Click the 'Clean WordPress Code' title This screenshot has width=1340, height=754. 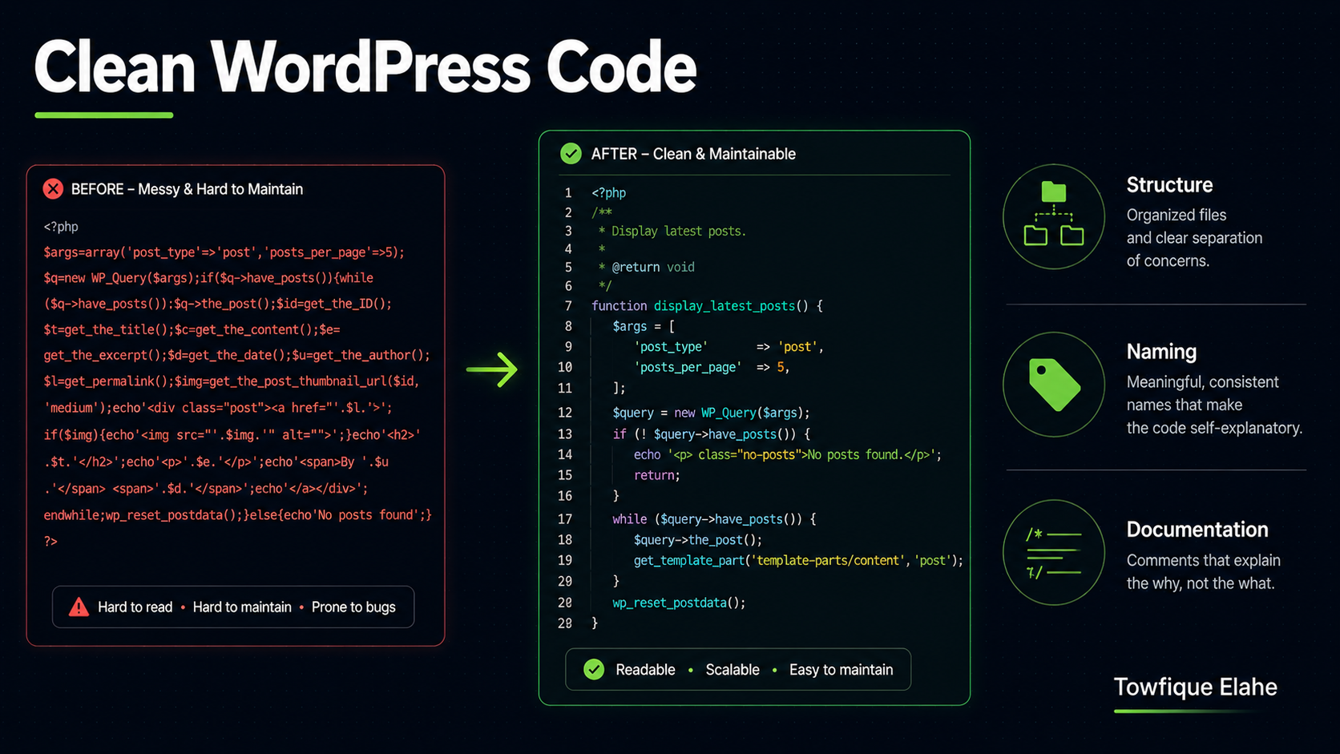point(365,68)
